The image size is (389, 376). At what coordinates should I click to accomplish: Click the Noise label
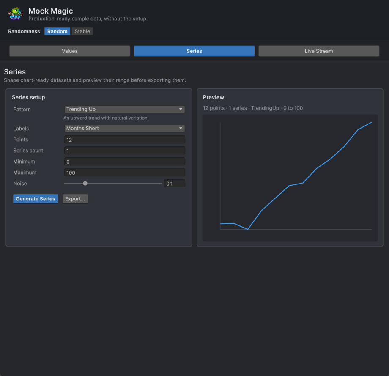[x=20, y=184]
